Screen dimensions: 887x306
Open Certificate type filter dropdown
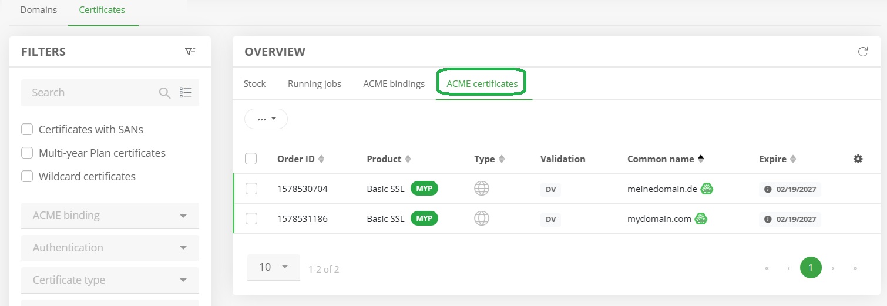click(110, 280)
